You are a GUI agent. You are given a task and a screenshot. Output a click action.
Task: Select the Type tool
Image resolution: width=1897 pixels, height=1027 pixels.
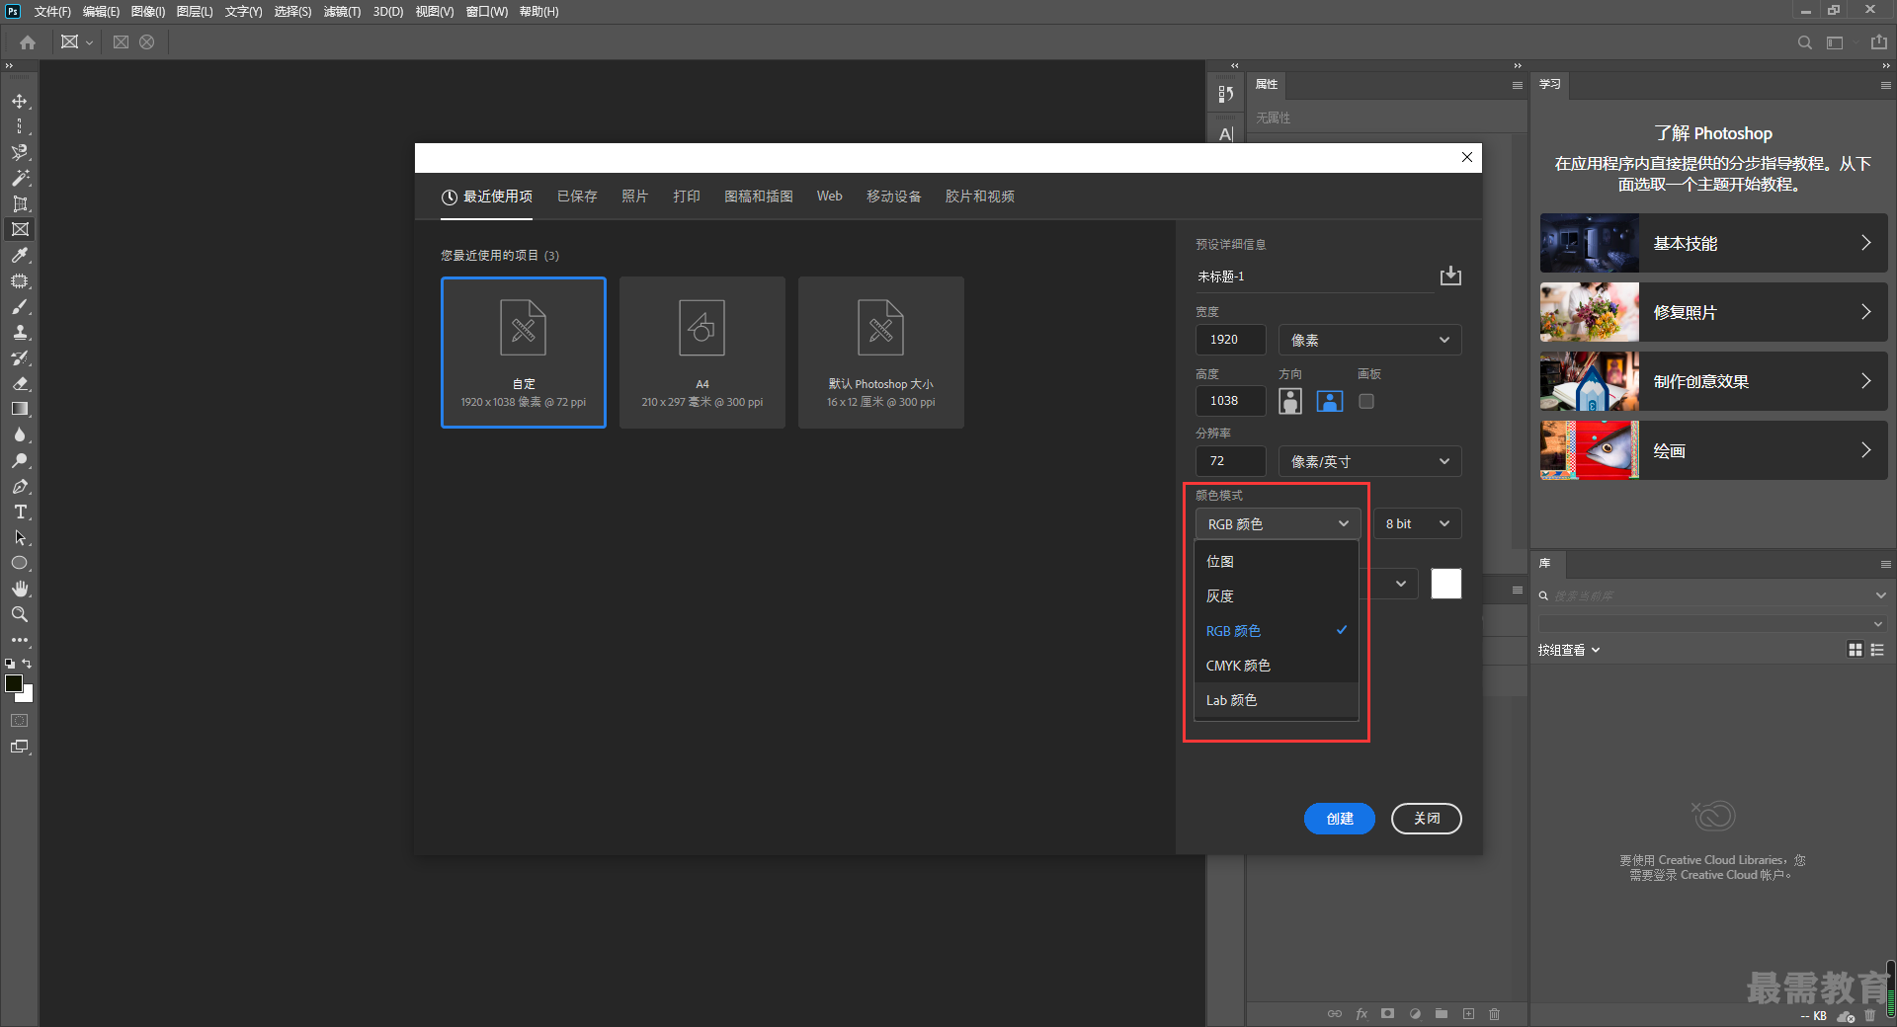pos(20,513)
